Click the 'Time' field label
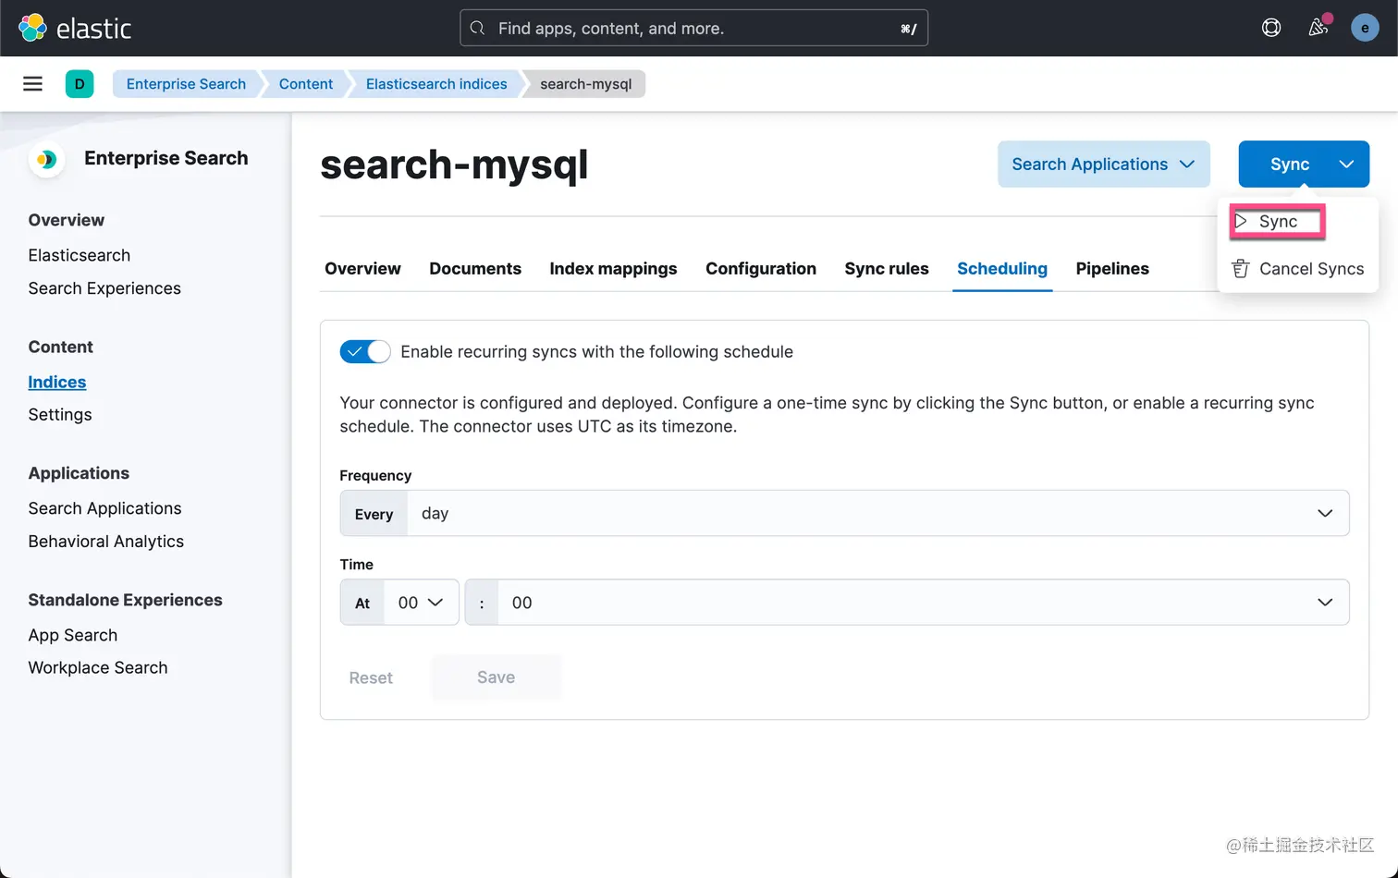Screen dimensions: 1398x878 [356, 564]
